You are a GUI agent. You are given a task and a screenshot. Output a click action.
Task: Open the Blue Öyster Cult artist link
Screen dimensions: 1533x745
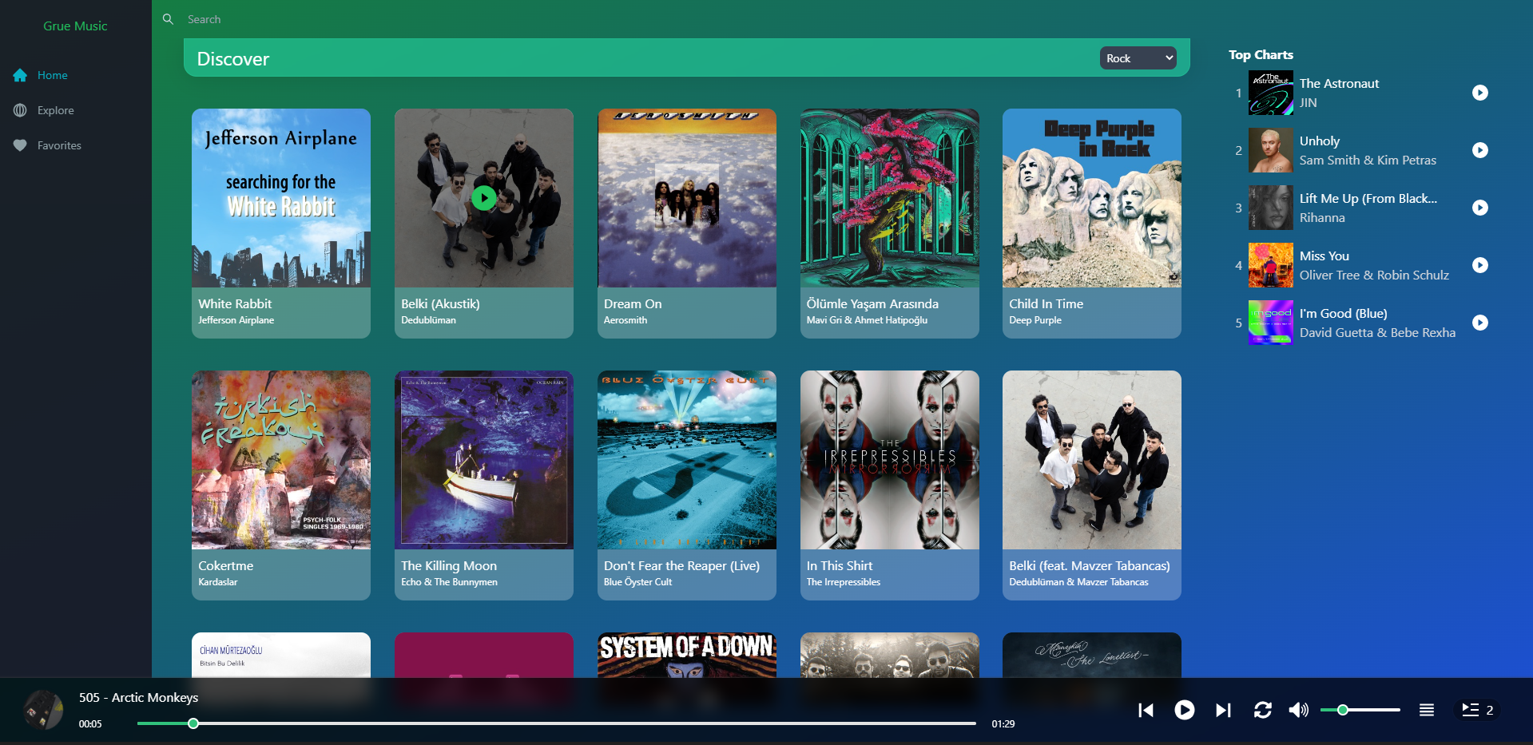(638, 582)
